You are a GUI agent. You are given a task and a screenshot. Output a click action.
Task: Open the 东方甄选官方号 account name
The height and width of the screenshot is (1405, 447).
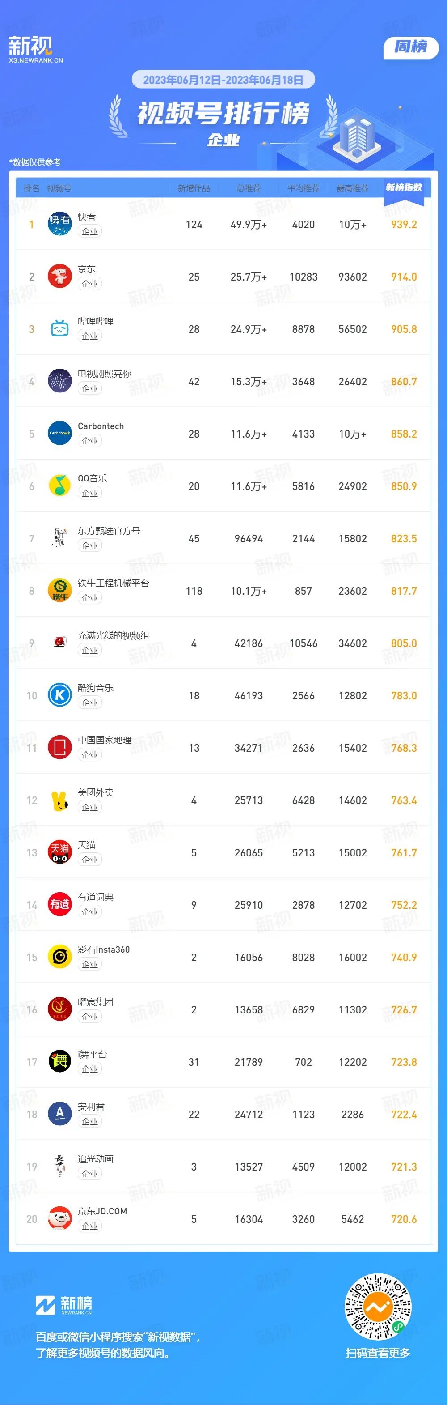(109, 531)
